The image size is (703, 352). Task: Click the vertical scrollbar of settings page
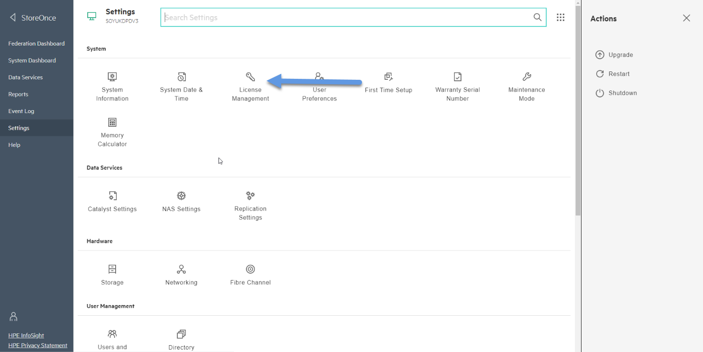click(x=578, y=110)
